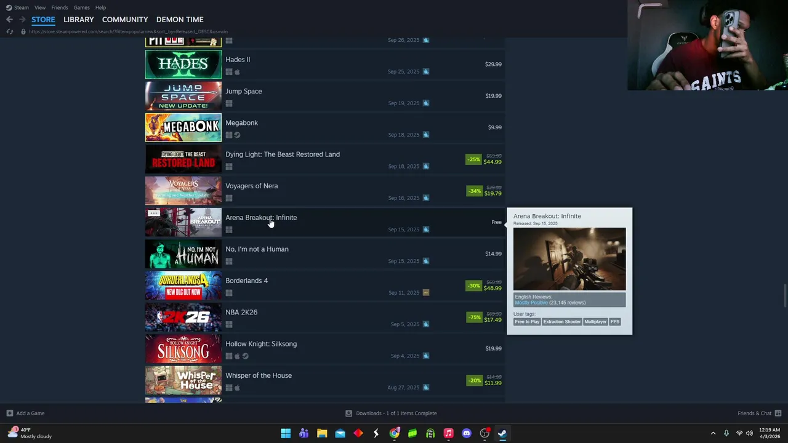The width and height of the screenshot is (788, 443).
Task: Open Windows Start menu
Action: coord(286,433)
